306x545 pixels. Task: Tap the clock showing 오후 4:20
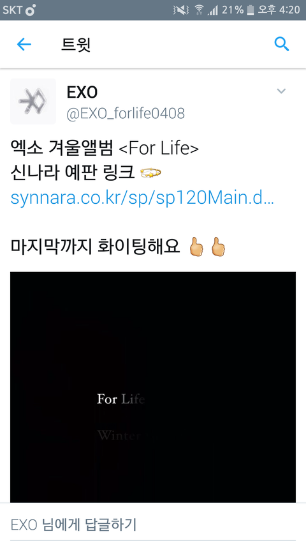point(279,10)
